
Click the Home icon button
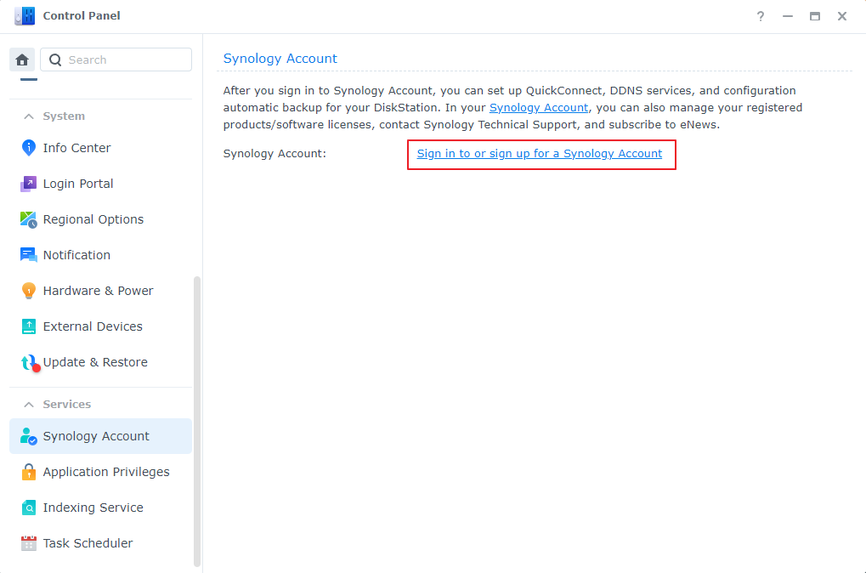(x=22, y=60)
